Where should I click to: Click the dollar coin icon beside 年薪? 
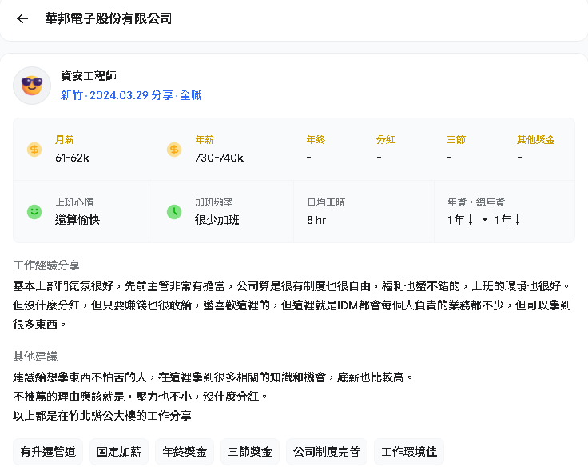point(174,150)
